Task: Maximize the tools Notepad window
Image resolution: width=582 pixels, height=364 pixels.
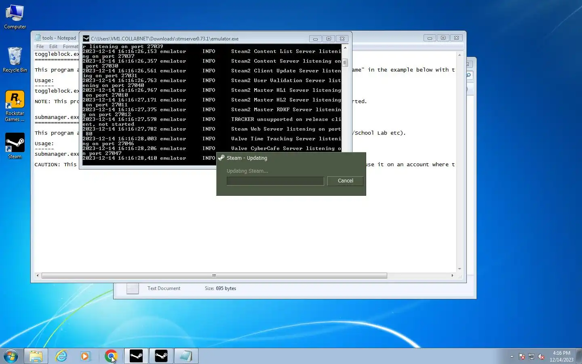Action: click(443, 38)
